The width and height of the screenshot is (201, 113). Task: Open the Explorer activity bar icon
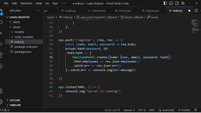tap(1, 12)
